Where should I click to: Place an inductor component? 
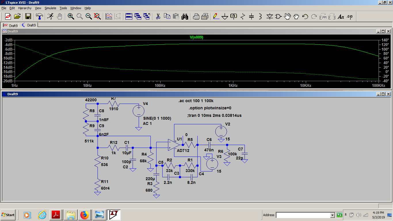(260, 16)
